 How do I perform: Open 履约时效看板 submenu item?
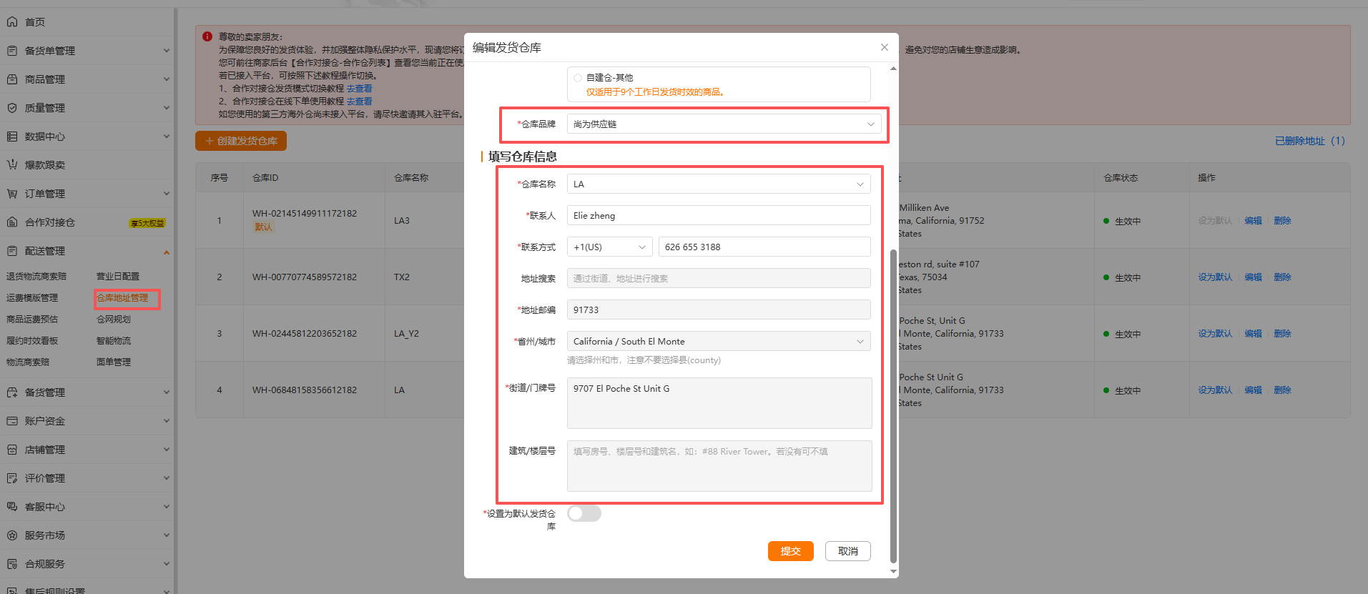tap(32, 341)
